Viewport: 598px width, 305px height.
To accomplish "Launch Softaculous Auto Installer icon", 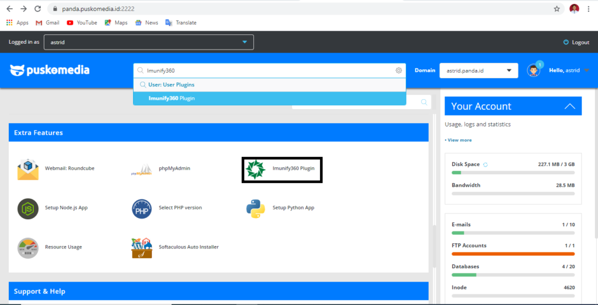I will point(141,247).
